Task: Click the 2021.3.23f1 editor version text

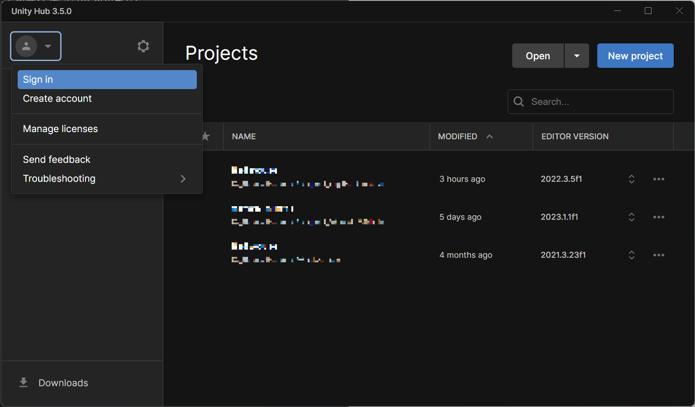Action: [563, 255]
